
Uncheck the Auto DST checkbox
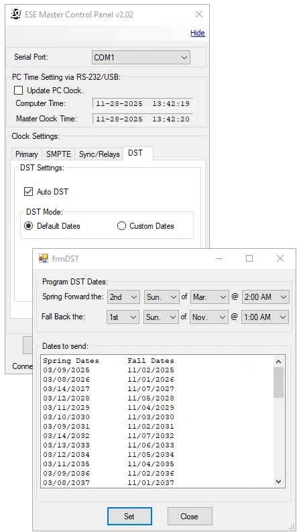pos(28,192)
